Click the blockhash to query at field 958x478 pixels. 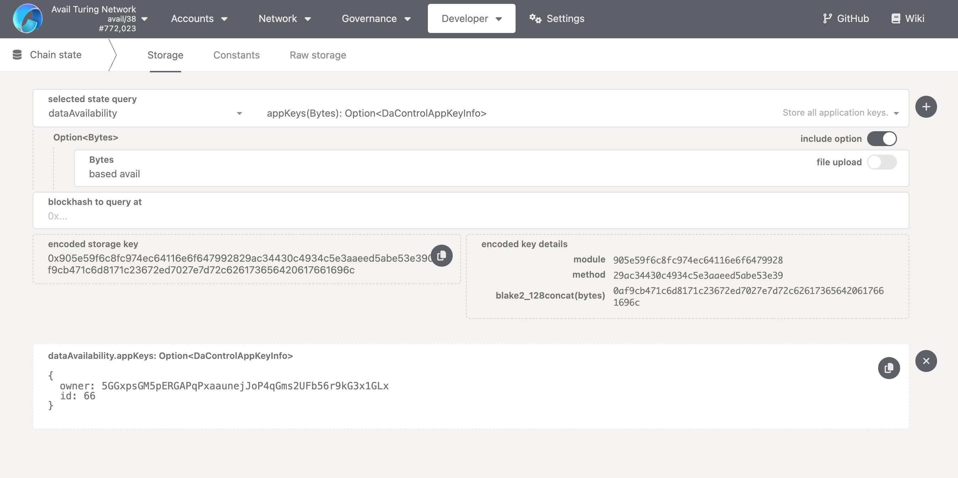[470, 216]
